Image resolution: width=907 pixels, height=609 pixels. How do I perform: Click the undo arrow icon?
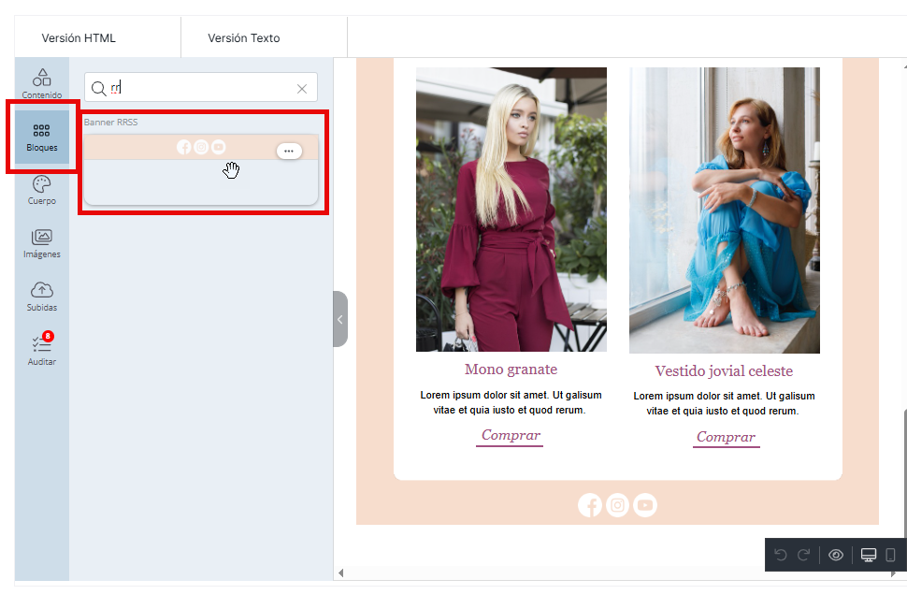[x=781, y=556]
